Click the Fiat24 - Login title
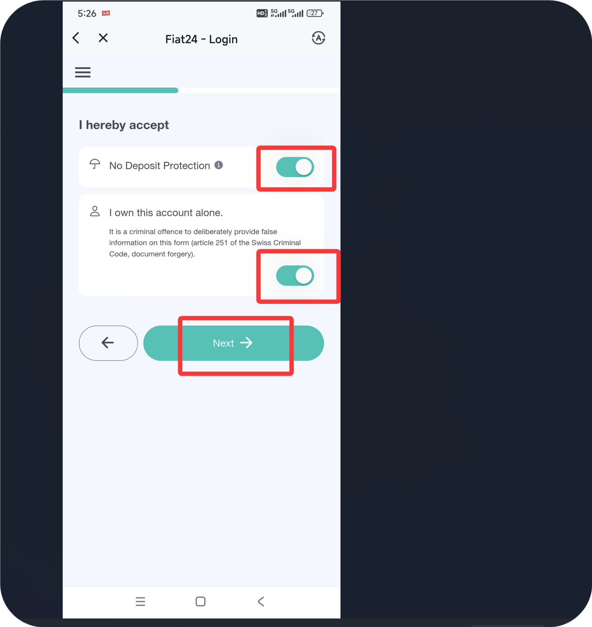The image size is (592, 627). tap(201, 39)
